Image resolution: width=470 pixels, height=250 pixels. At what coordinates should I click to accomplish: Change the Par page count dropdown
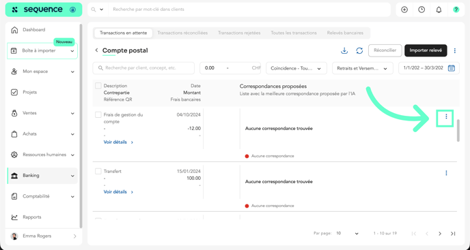(347, 233)
